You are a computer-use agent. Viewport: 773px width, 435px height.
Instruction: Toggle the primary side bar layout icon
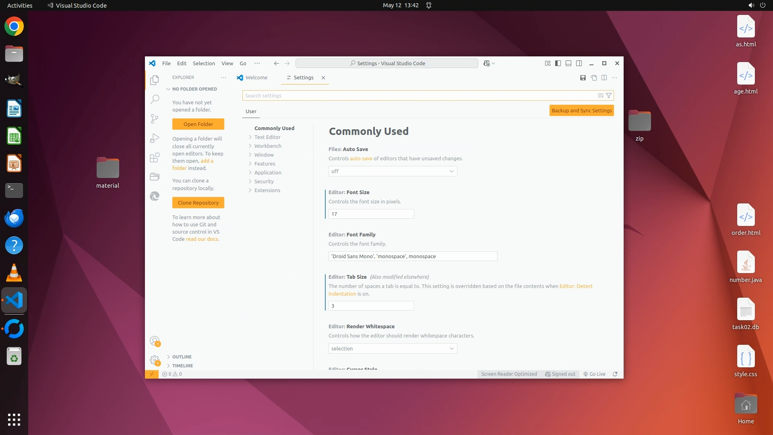[558, 63]
